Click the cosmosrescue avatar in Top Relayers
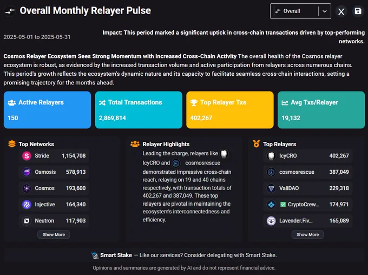The width and height of the screenshot is (368, 275). 271,172
